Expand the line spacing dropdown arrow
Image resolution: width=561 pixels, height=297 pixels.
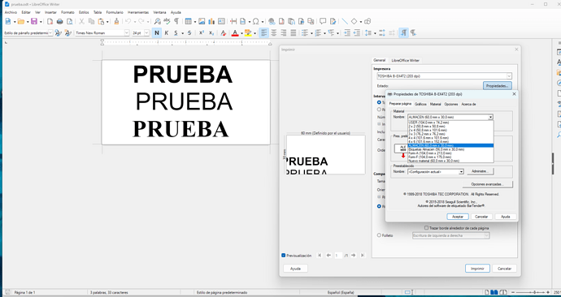pyautogui.click(x=375, y=33)
